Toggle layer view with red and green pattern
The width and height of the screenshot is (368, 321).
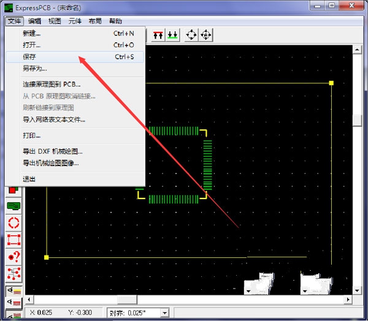[14, 314]
